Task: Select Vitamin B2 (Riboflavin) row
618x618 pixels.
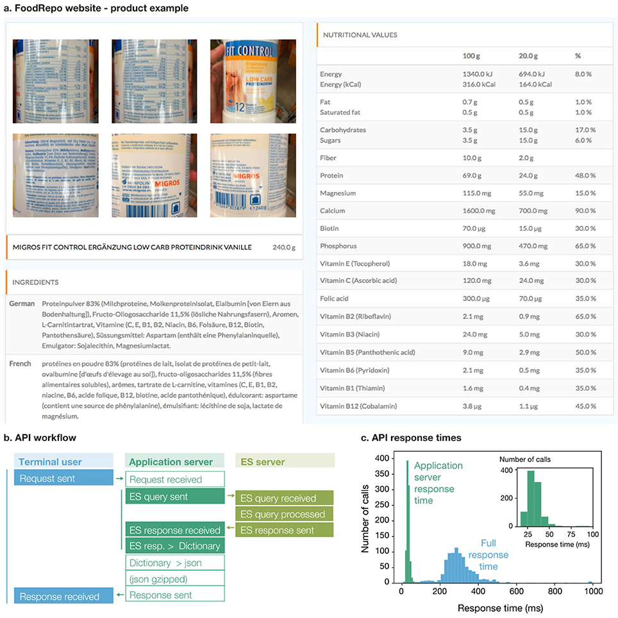Action: (464, 316)
